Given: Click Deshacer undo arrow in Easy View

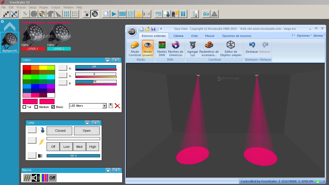Looking at the screenshot, I should [x=252, y=47].
